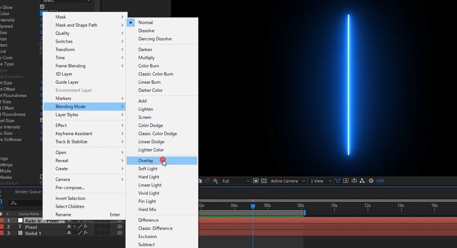Expand the Switches submenu
457x248 pixels.
[x=85, y=41]
